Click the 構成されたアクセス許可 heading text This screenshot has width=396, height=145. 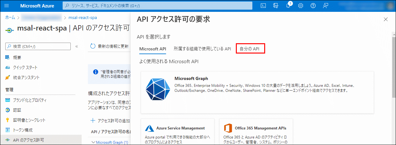tap(109, 93)
